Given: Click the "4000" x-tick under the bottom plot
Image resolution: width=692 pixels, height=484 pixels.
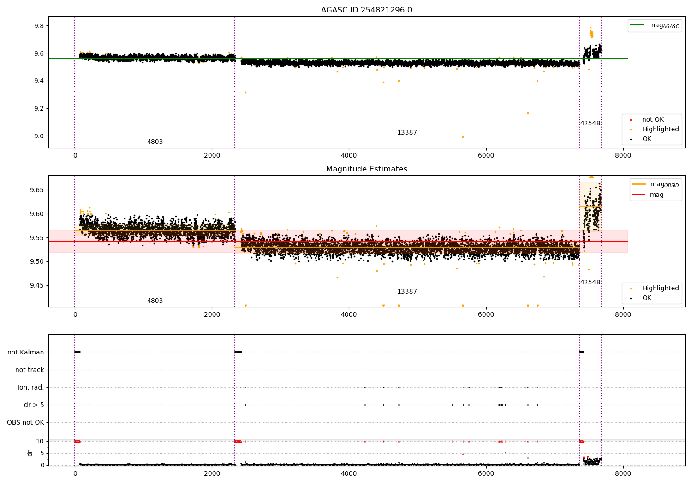Looking at the screenshot, I should click(x=349, y=474).
